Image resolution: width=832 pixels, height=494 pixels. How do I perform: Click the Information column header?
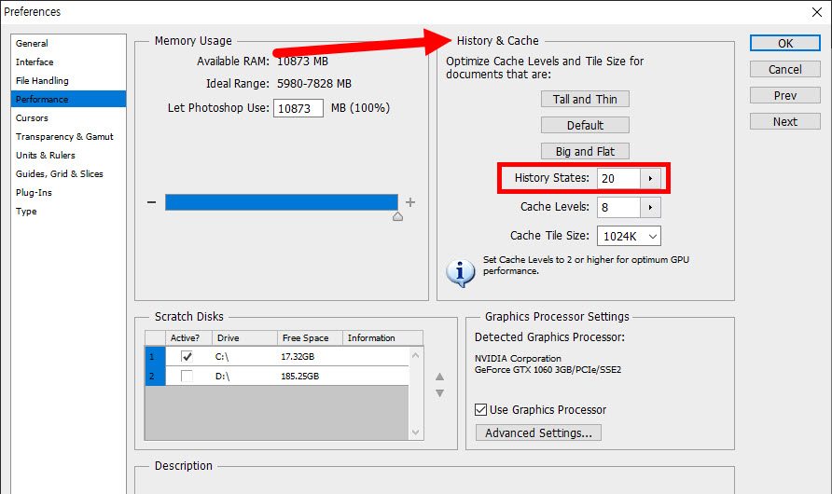382,338
